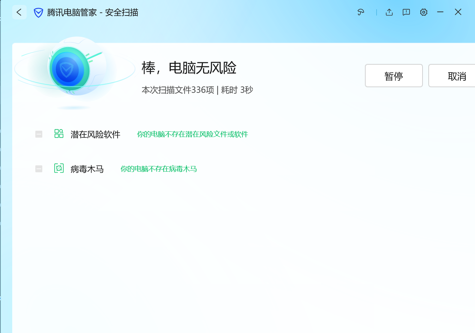Click the green 你的电脑不存在潜在风险文件或软件 text
475x333 pixels.
click(192, 134)
